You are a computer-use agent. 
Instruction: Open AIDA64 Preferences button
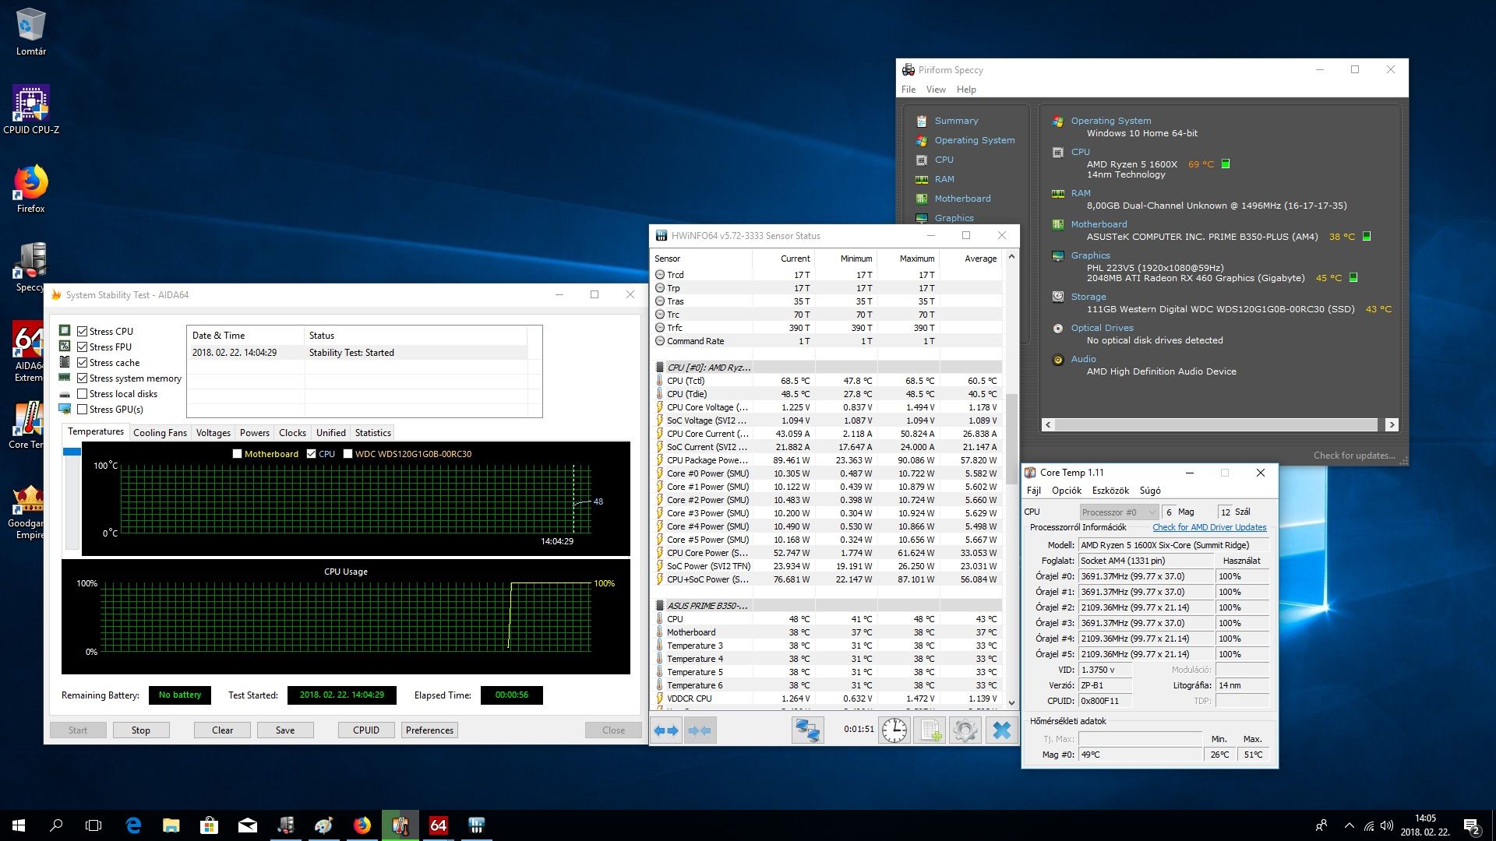[x=429, y=730]
